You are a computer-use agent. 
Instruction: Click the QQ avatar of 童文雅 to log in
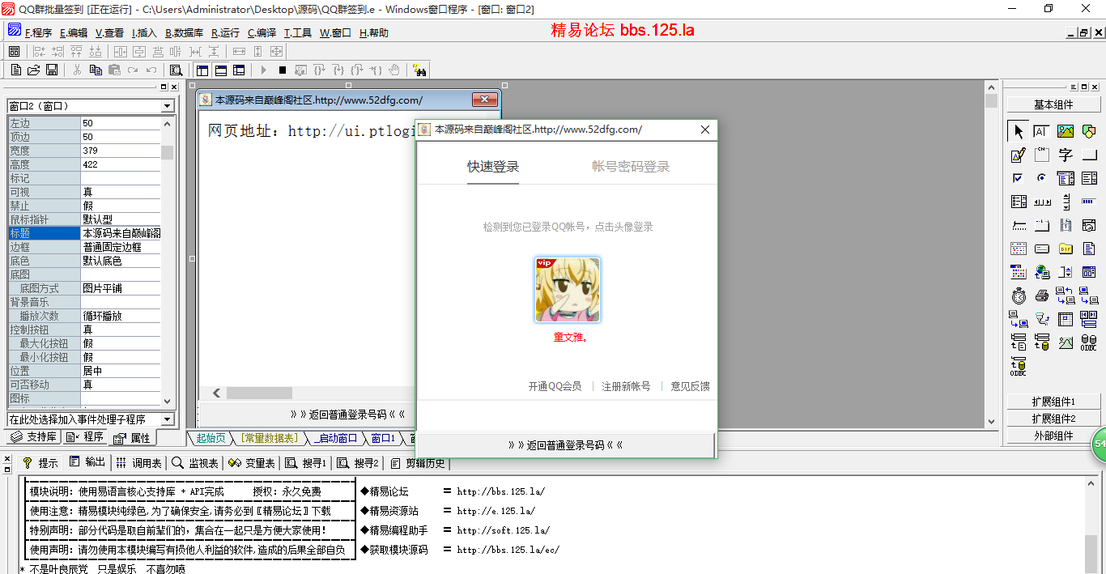[568, 290]
